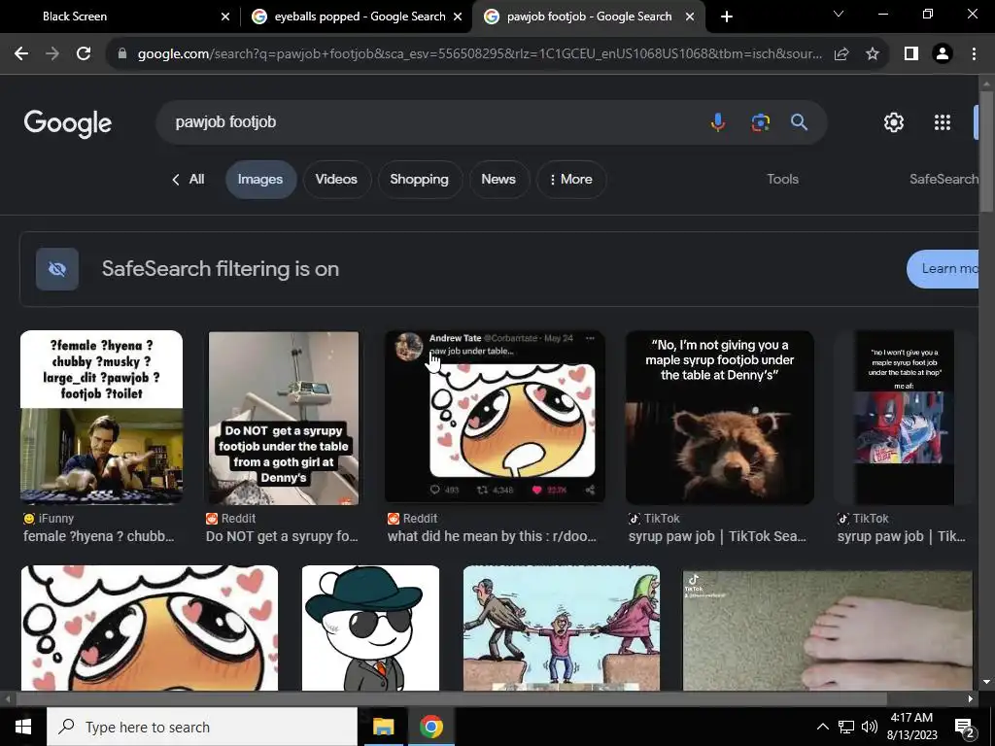This screenshot has height=746, width=995.
Task: Go back with the browser back arrow
Action: click(21, 54)
